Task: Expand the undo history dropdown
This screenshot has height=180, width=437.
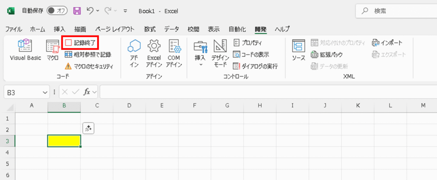Action: click(x=98, y=11)
